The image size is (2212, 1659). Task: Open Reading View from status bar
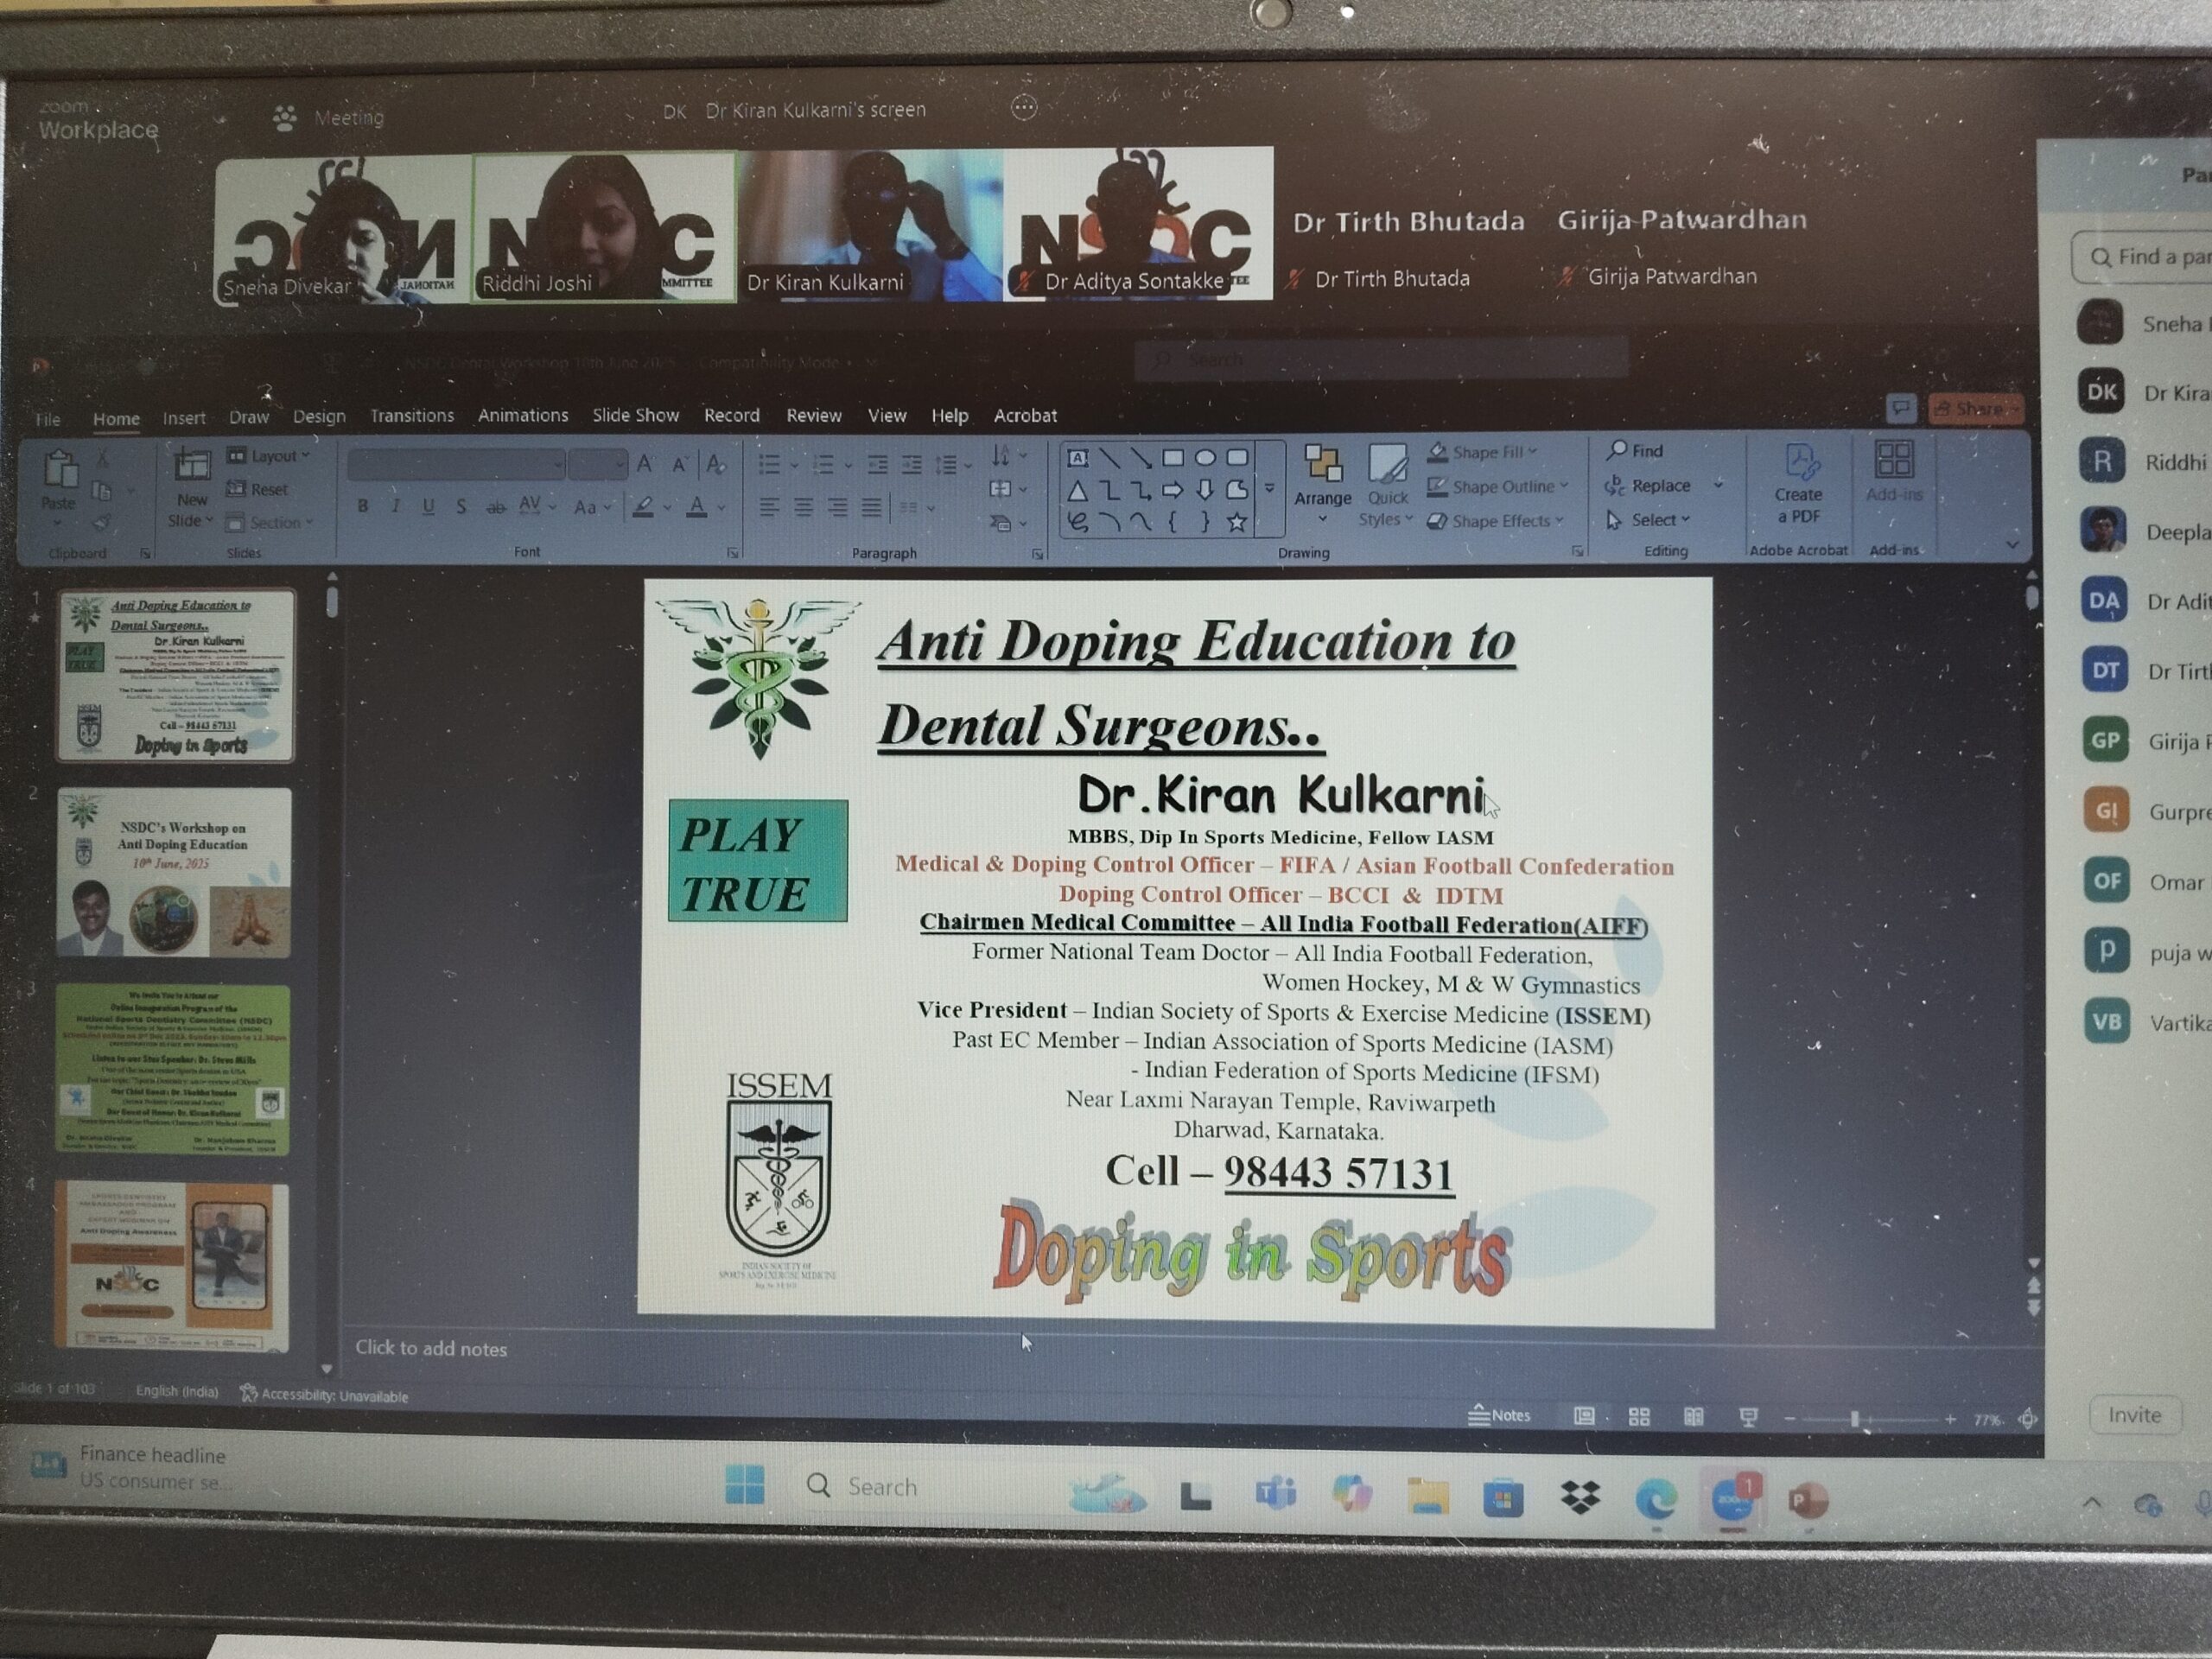click(1693, 1417)
